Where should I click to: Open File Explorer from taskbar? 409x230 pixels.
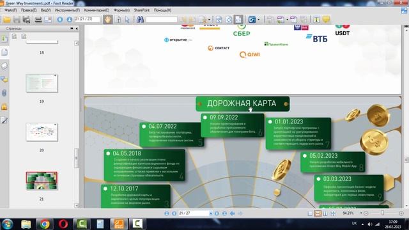click(x=26, y=224)
